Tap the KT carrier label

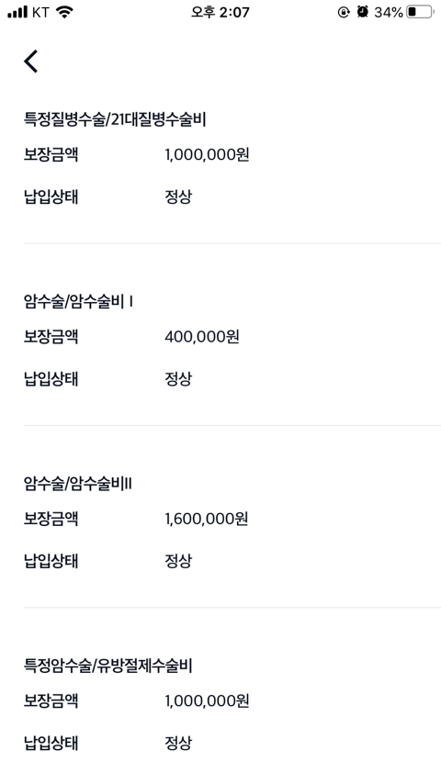(40, 13)
